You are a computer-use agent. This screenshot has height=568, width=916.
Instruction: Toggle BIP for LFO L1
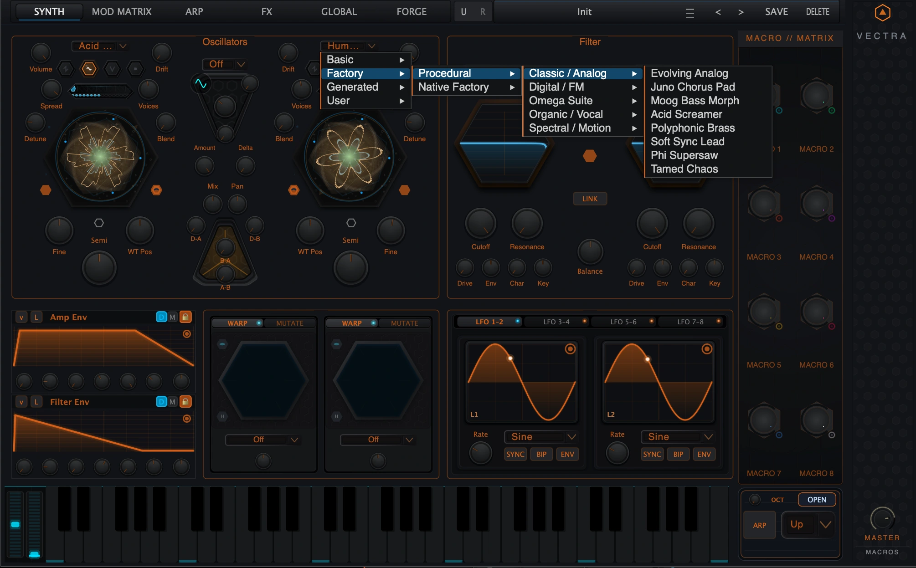click(x=541, y=454)
